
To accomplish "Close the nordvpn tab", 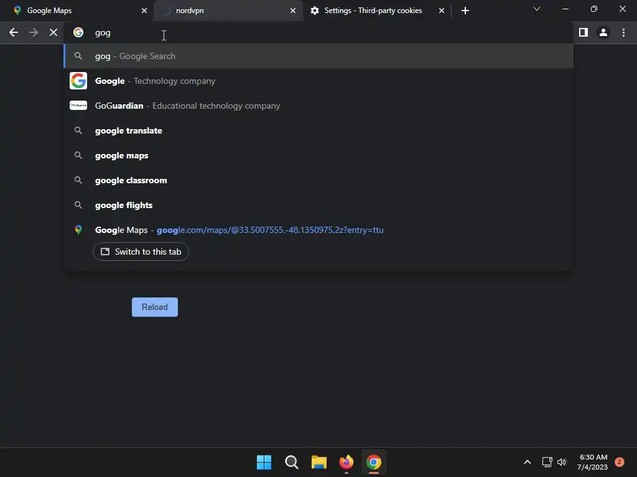I will tap(293, 11).
